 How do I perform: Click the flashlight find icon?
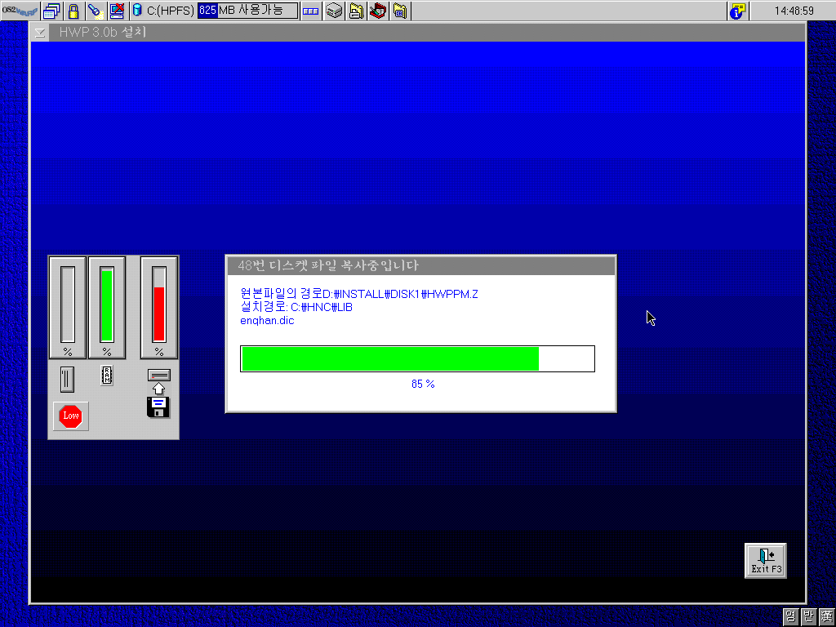point(96,11)
